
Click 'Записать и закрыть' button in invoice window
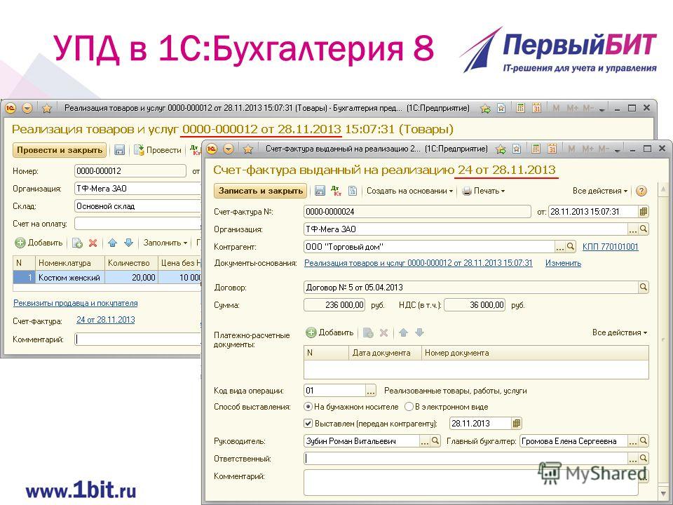pos(261,191)
